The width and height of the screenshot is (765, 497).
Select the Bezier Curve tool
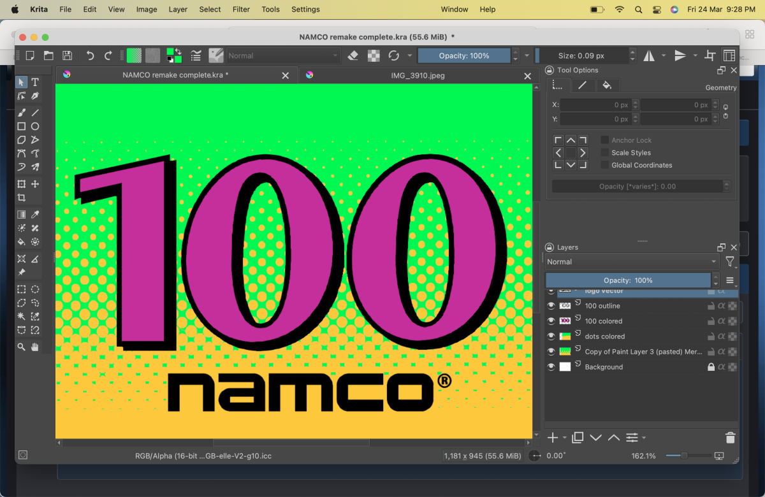(22, 153)
